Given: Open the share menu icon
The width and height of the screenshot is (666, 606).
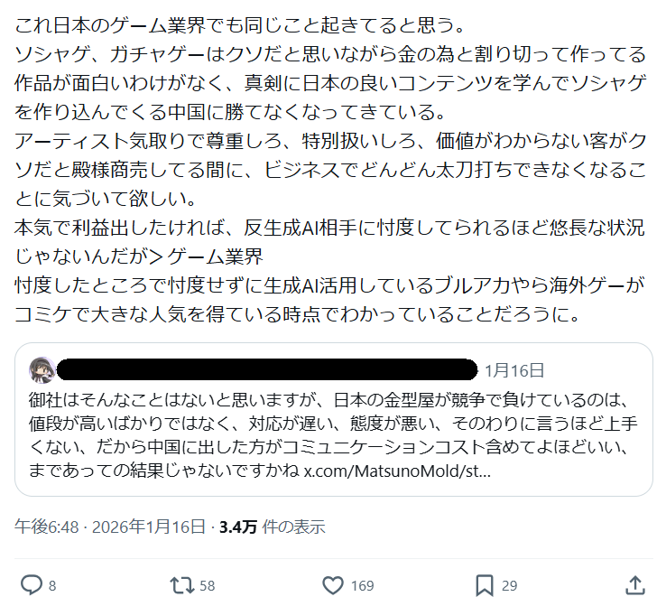Looking at the screenshot, I should [x=637, y=584].
